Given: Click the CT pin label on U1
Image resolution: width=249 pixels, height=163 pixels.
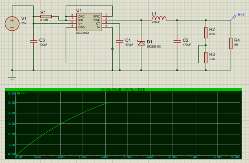Looking at the screenshot, I should (98, 24).
